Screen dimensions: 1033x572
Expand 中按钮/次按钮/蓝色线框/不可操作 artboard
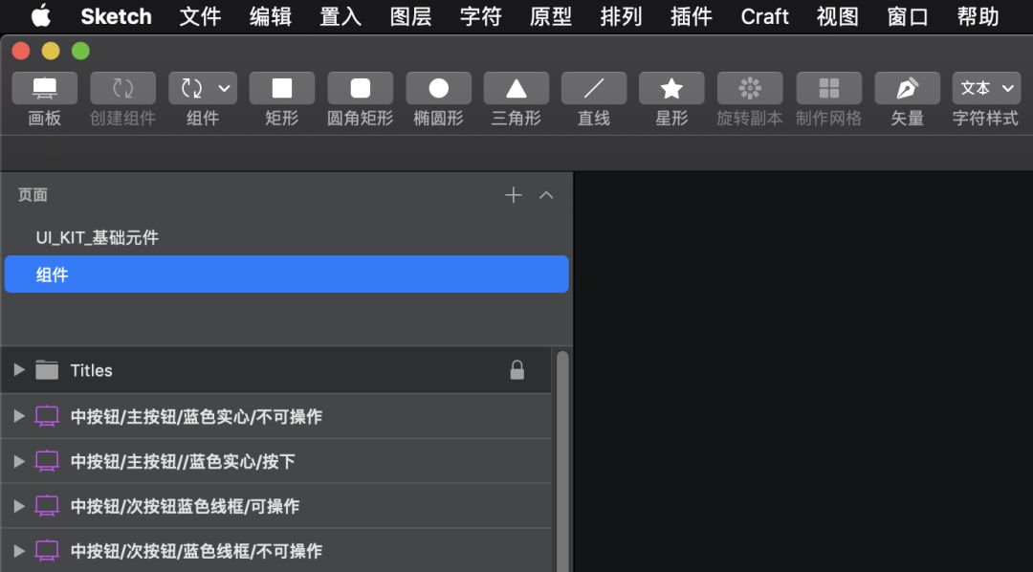(x=19, y=551)
